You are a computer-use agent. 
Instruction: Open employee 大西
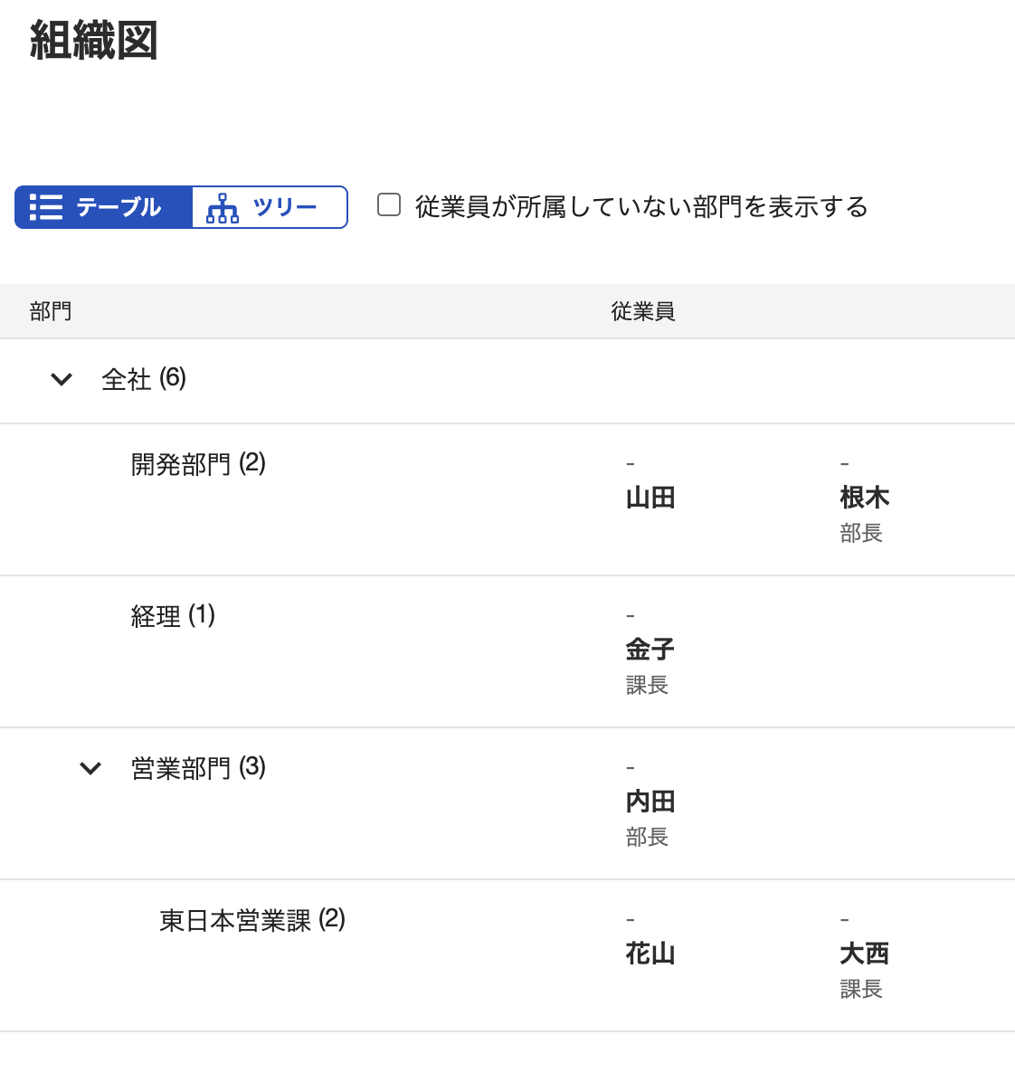[x=865, y=954]
